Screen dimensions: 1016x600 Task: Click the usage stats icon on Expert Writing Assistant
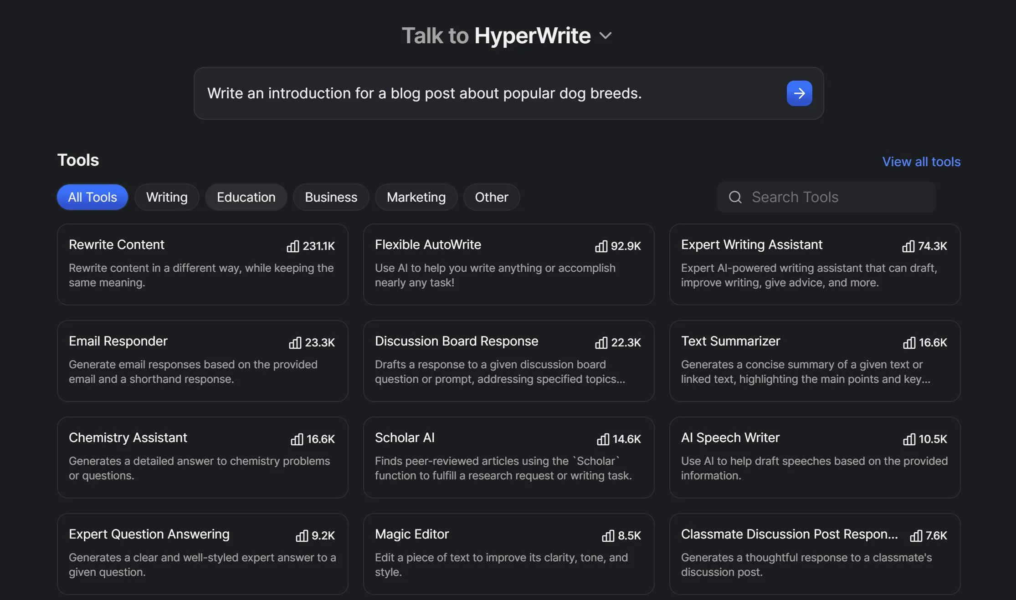click(x=908, y=246)
